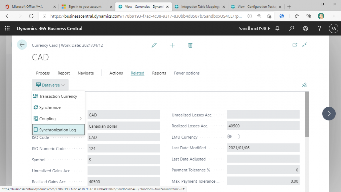
Task: Go back from the Currency Card
Action: point(22,45)
